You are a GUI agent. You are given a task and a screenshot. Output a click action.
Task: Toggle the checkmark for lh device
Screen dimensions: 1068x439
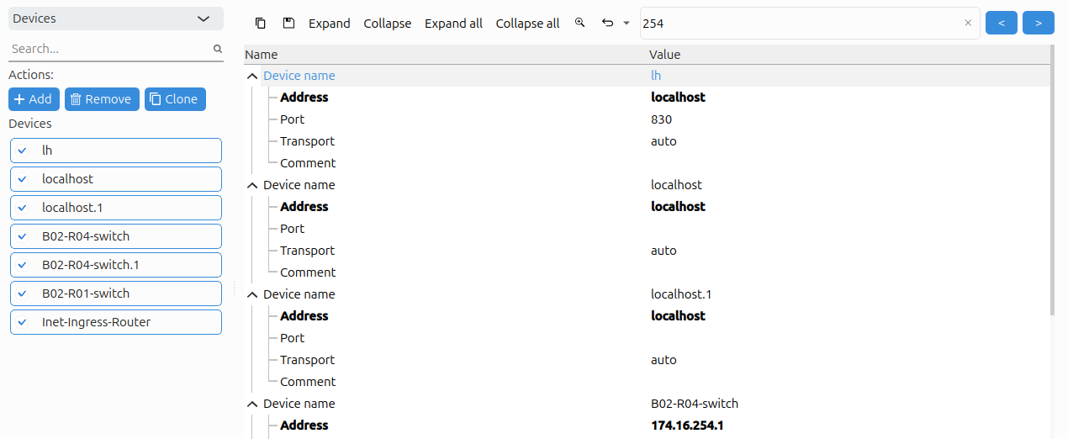[23, 151]
